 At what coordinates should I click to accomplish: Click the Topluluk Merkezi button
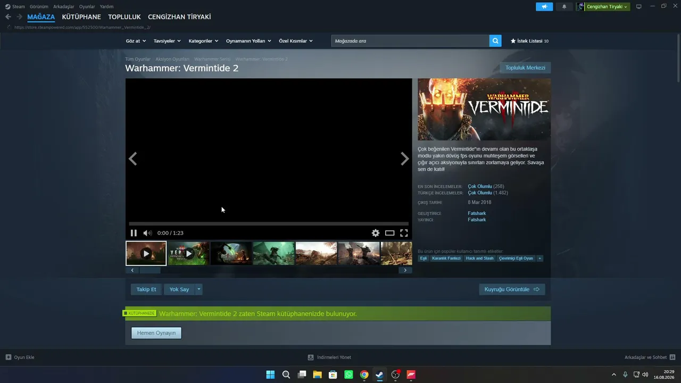(525, 68)
